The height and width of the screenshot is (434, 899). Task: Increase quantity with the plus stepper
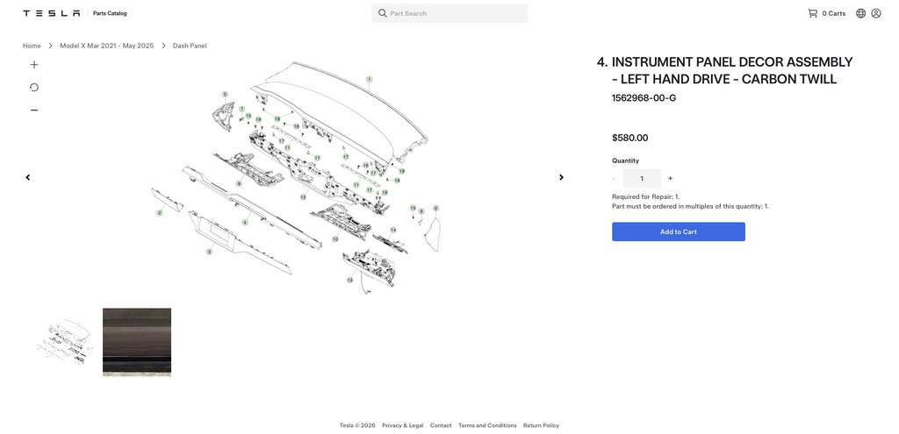pyautogui.click(x=670, y=179)
